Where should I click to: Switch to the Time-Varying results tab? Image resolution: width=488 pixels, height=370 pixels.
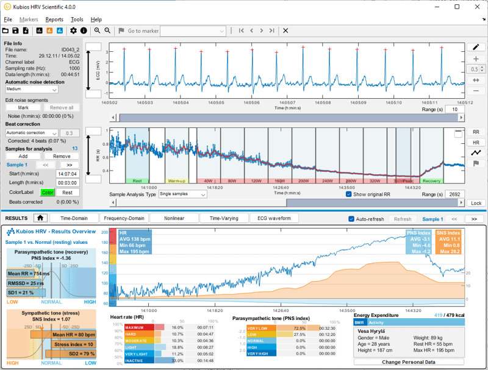click(x=224, y=218)
